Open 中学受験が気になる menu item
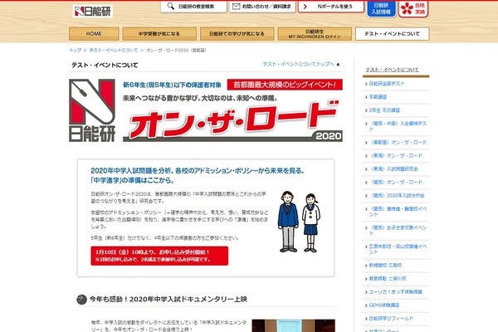This screenshot has height=332, width=498. [x=165, y=35]
